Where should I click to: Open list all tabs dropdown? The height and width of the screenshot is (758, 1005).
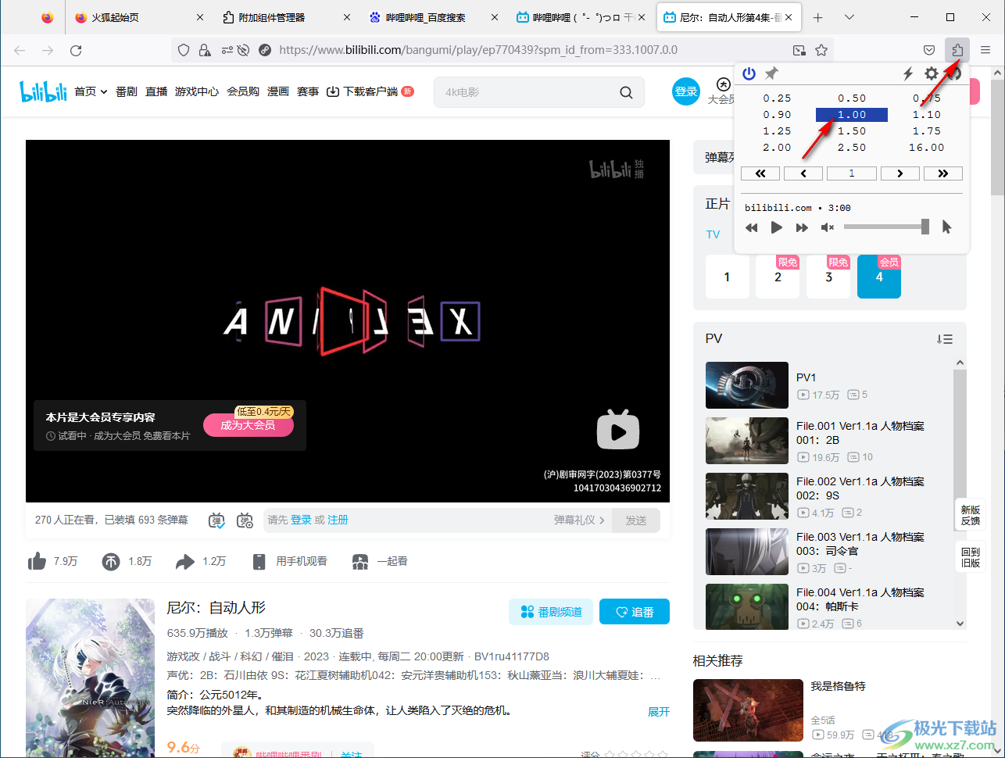pos(849,17)
